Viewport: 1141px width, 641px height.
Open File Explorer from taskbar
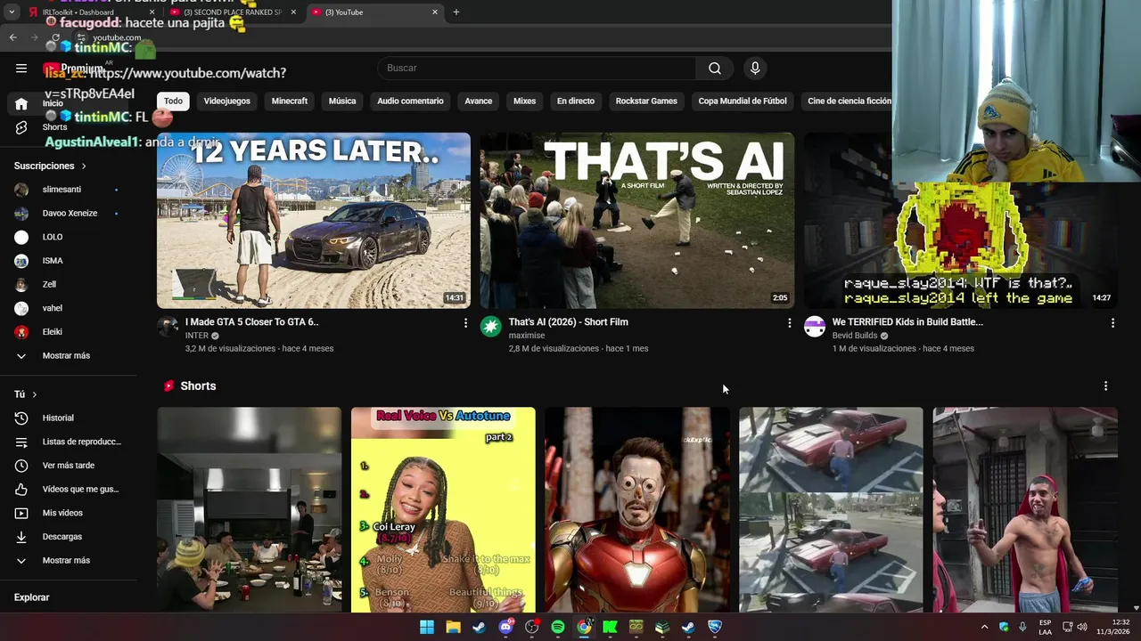coord(453,627)
